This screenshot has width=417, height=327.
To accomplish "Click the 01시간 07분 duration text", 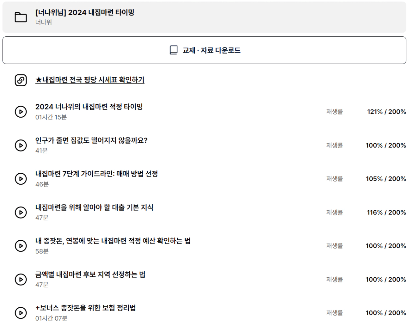I will pos(51,318).
